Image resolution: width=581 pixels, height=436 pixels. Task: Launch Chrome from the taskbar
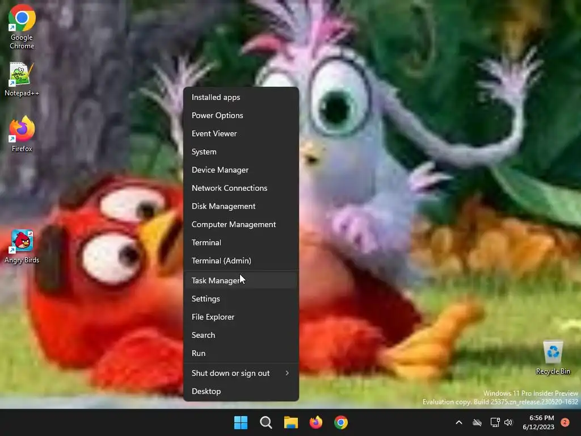pos(341,422)
